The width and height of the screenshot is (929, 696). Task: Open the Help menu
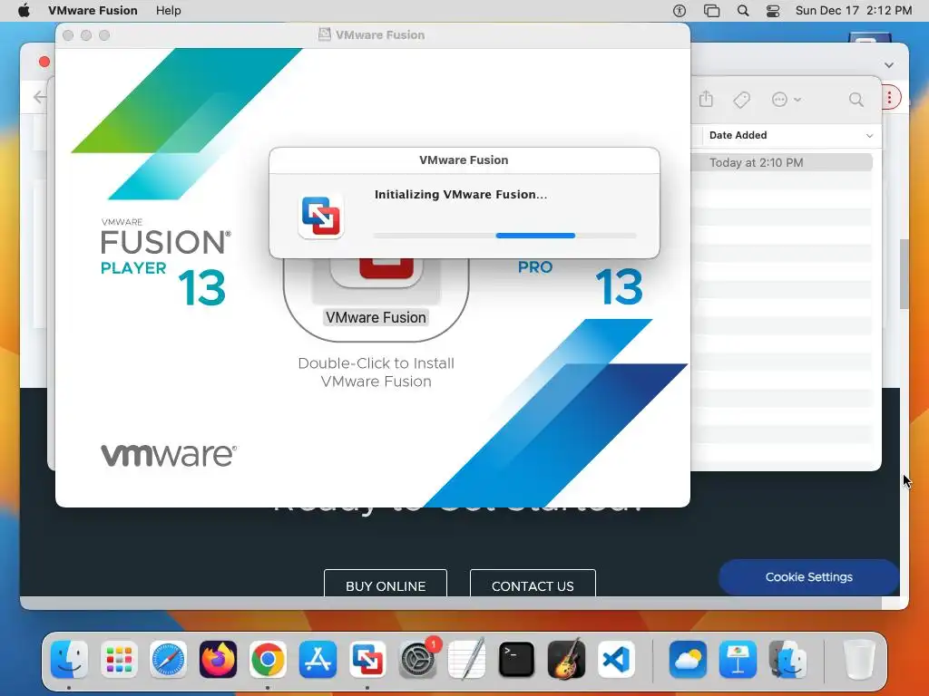[x=168, y=10]
